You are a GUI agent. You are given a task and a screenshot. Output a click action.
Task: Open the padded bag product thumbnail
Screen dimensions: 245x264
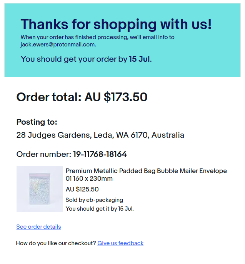(x=39, y=189)
